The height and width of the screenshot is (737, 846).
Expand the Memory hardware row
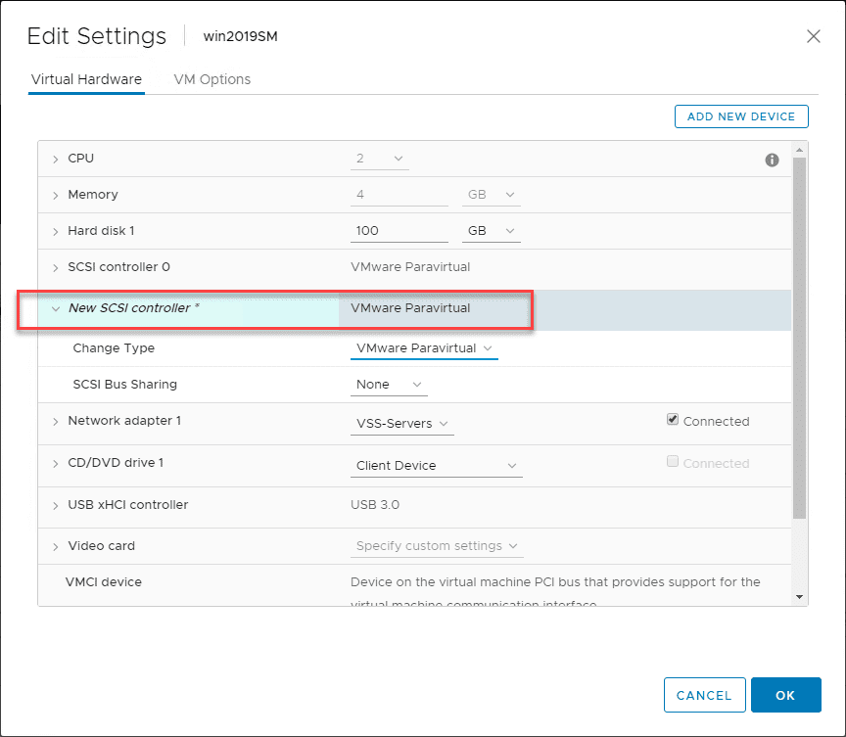(56, 195)
